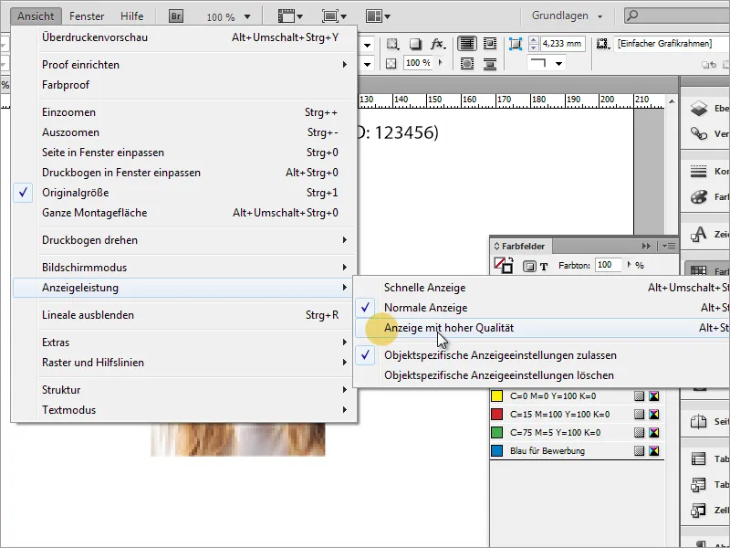Open the Farbfelder panel flyout menu

click(x=669, y=246)
